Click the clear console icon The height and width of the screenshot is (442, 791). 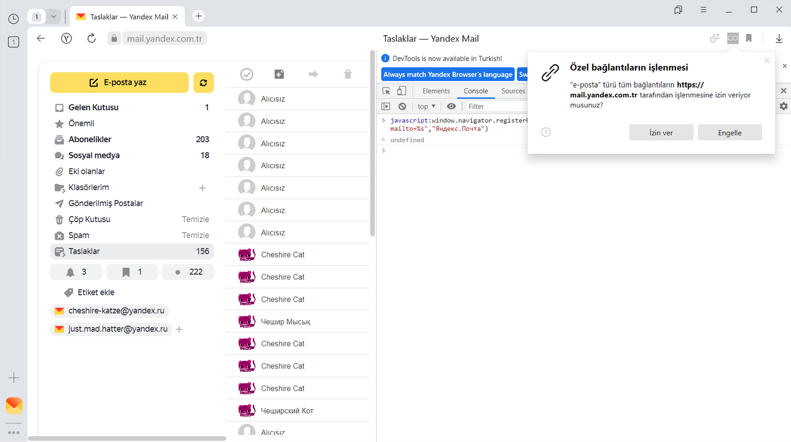coord(402,106)
